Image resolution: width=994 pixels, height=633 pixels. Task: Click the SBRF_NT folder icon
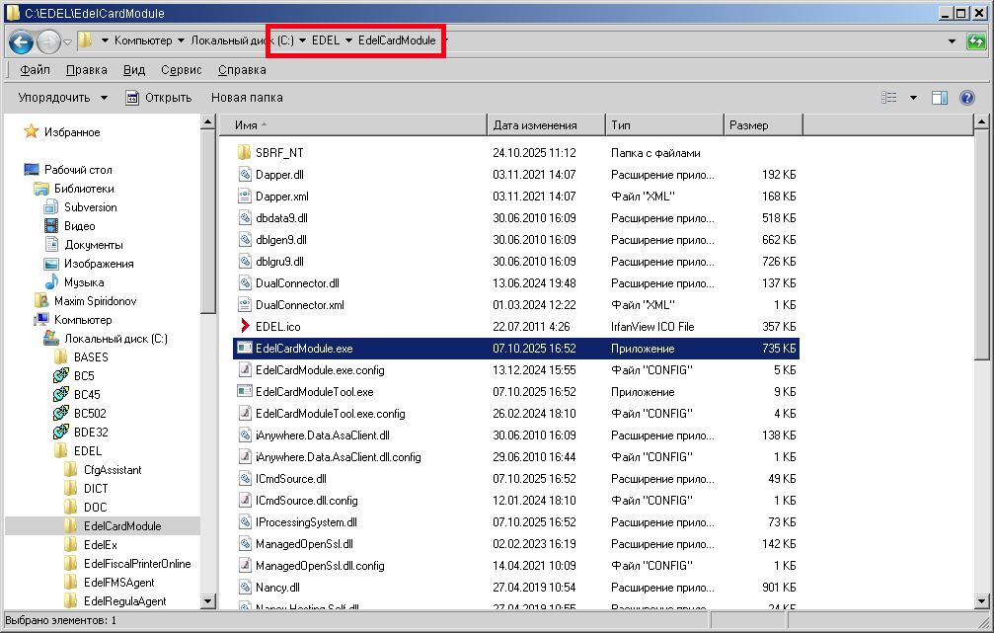click(x=246, y=153)
